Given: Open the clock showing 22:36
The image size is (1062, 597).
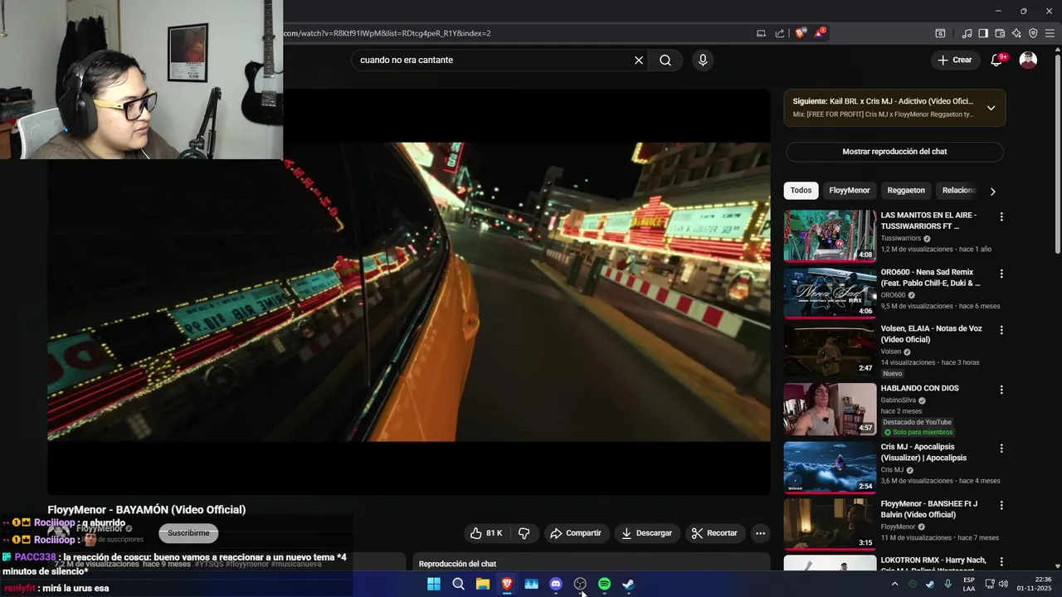Looking at the screenshot, I should tap(1035, 584).
